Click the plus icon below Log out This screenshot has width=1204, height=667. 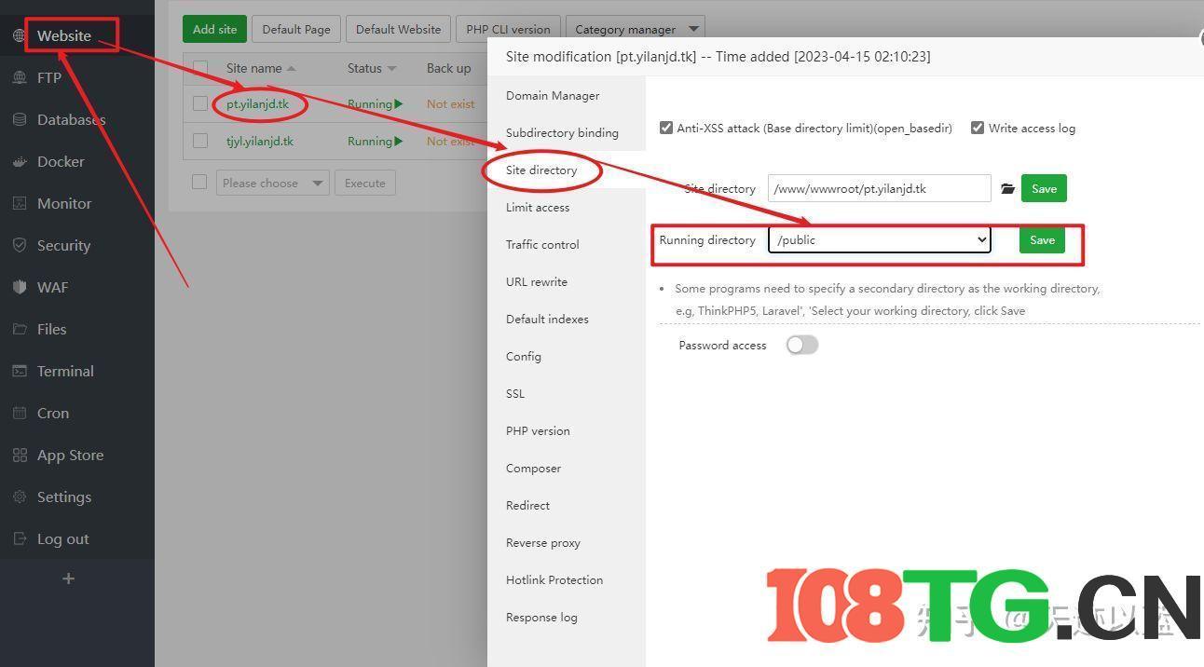click(68, 579)
